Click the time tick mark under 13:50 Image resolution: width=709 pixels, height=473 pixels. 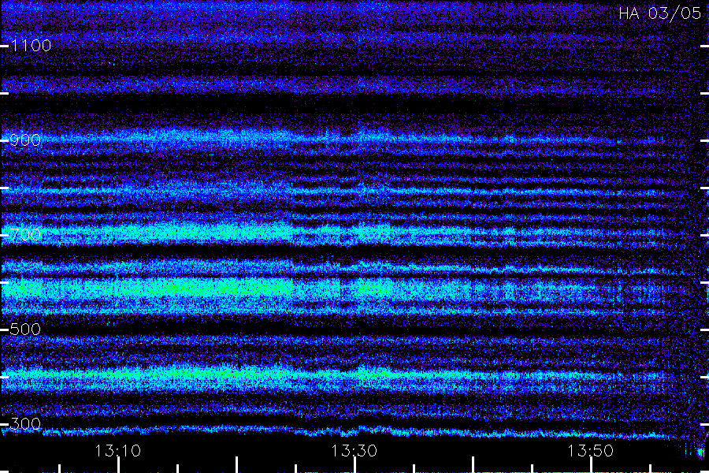[x=591, y=465]
